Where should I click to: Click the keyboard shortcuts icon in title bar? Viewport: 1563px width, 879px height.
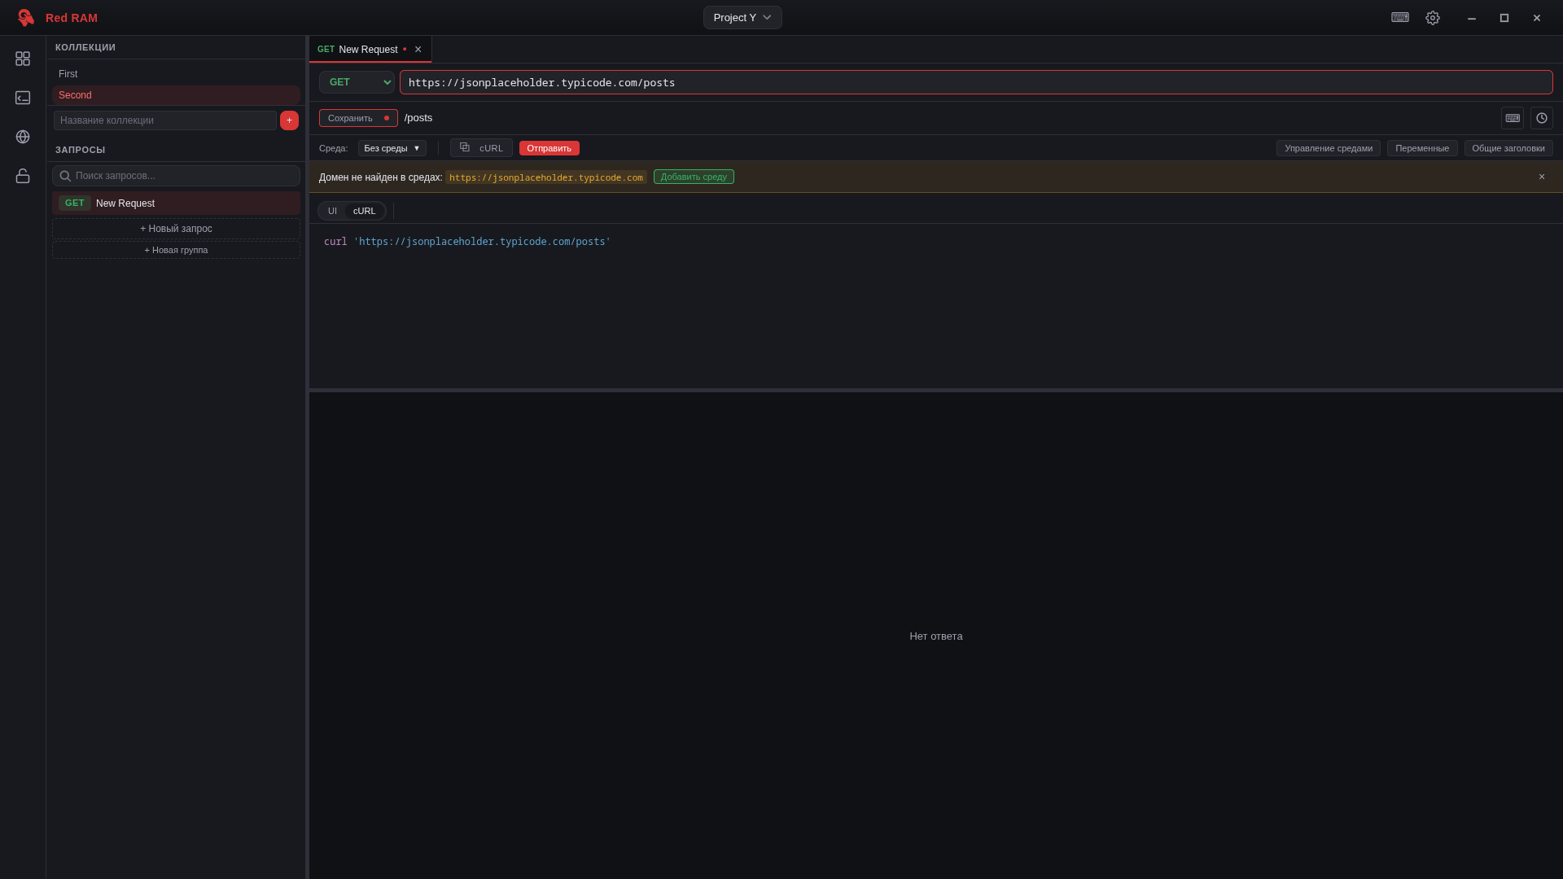click(1399, 18)
